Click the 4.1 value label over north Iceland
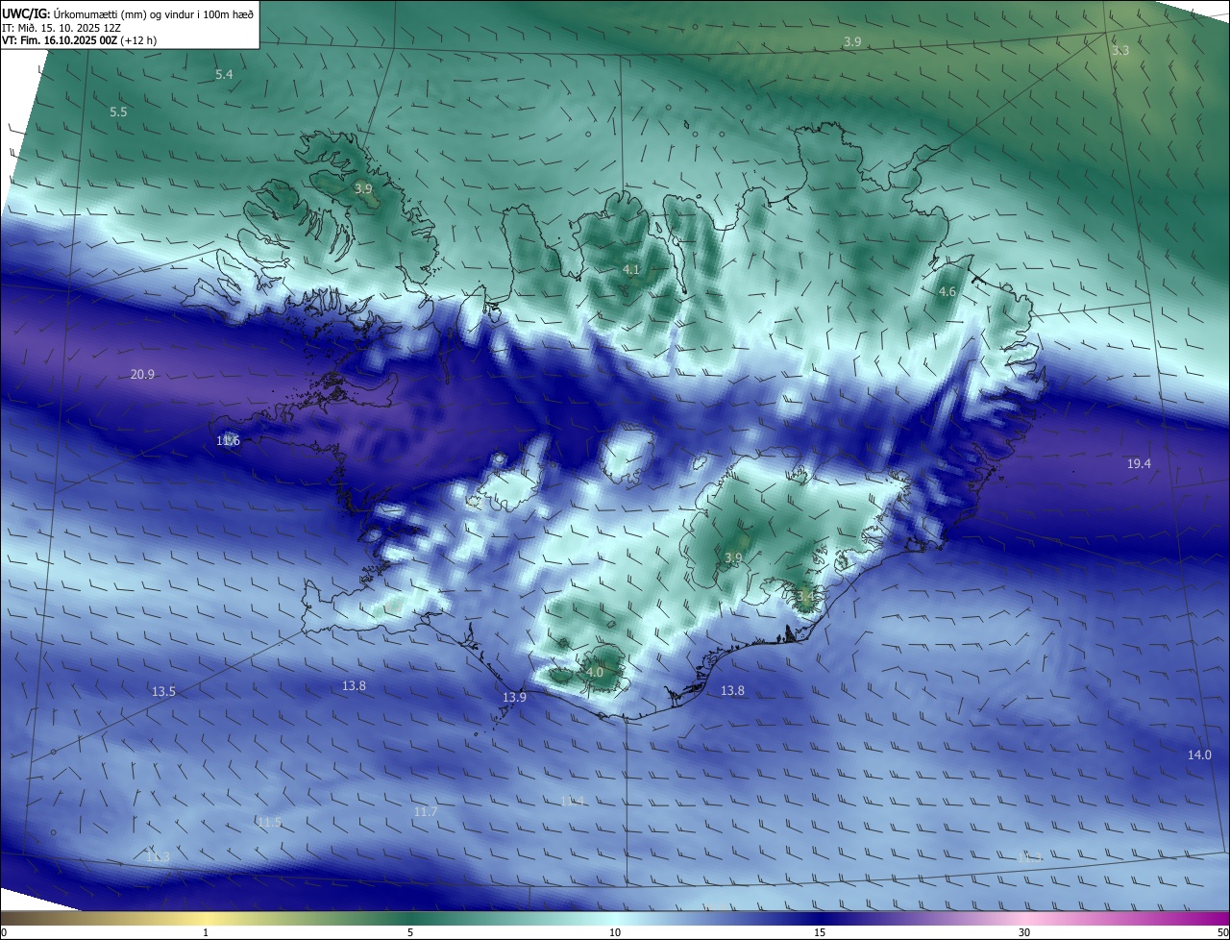Viewport: 1230px width, 940px height. [631, 270]
